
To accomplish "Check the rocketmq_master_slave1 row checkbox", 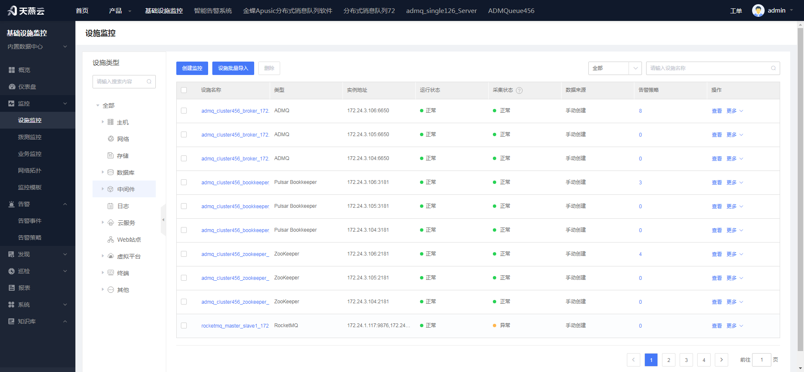I will tap(184, 325).
